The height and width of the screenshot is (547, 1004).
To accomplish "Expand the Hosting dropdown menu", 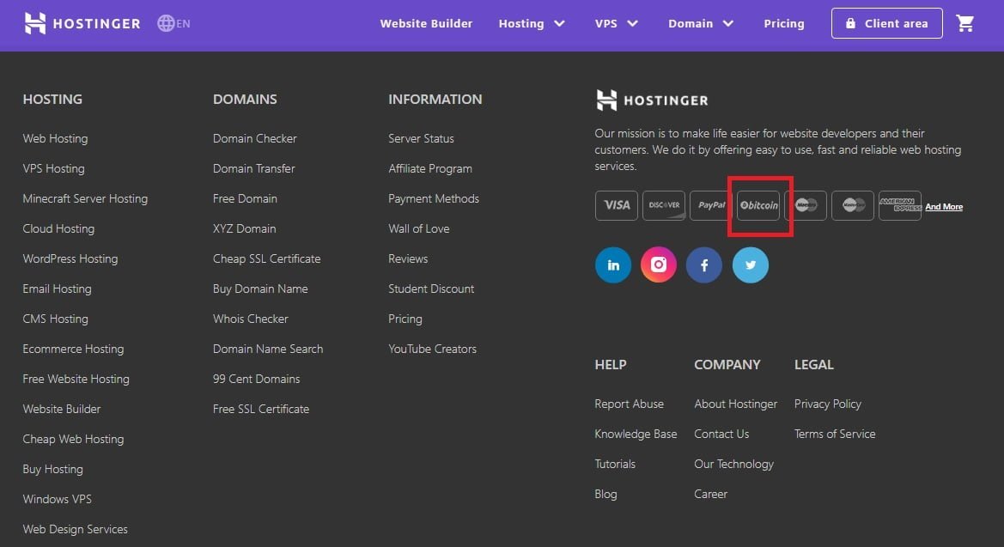I will [x=532, y=24].
